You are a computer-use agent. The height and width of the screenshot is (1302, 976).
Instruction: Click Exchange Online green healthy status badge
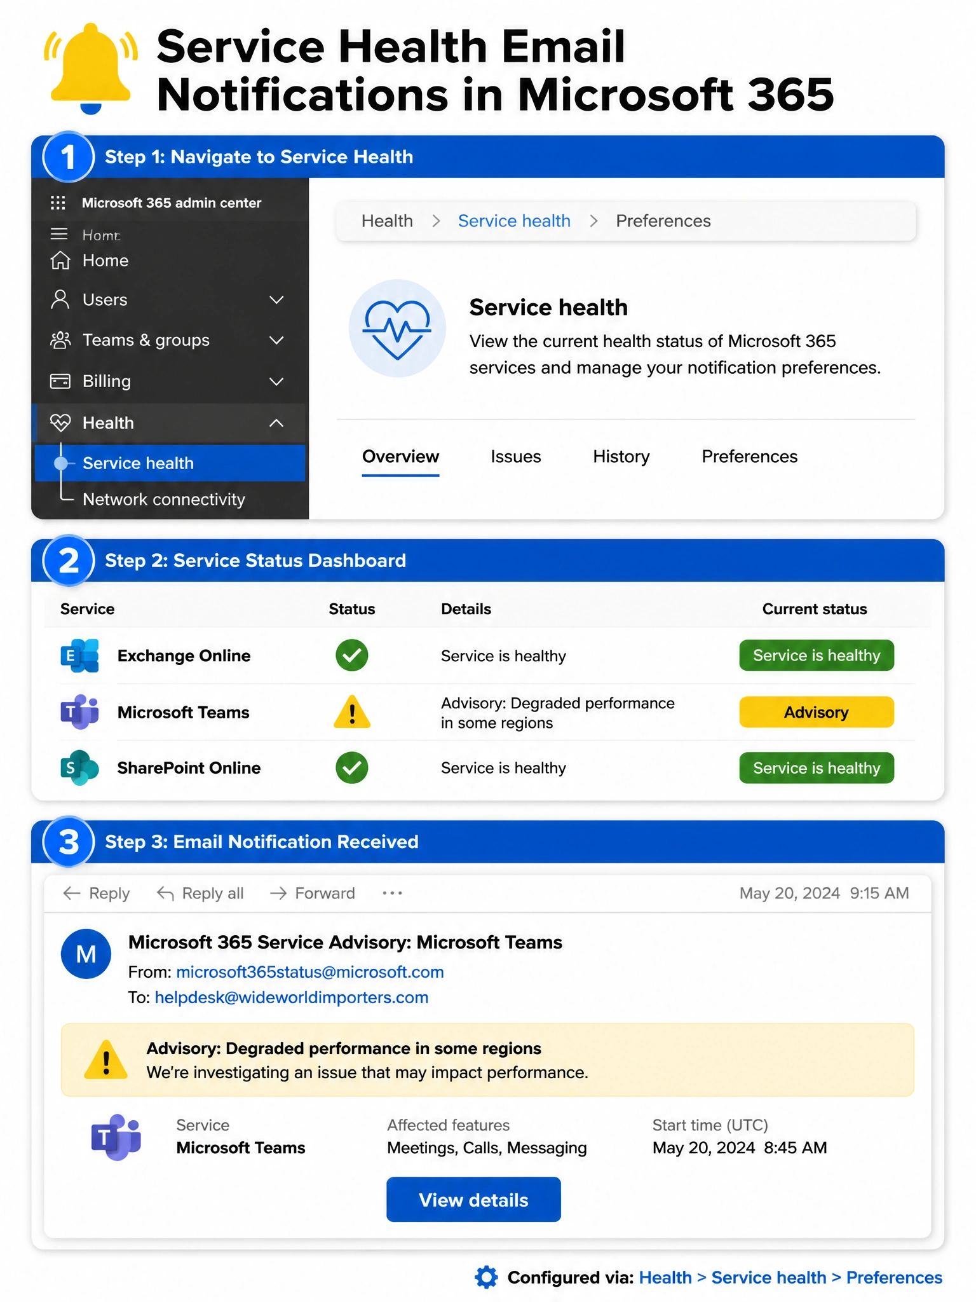coord(817,655)
